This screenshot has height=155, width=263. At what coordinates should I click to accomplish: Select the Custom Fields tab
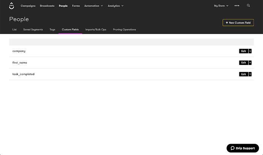click(70, 30)
